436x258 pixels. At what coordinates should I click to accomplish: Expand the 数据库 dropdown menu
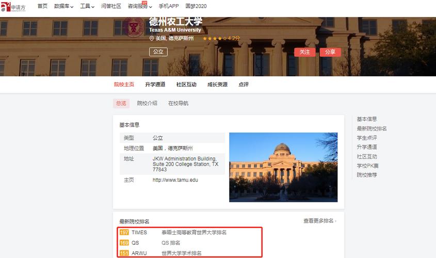coord(63,6)
